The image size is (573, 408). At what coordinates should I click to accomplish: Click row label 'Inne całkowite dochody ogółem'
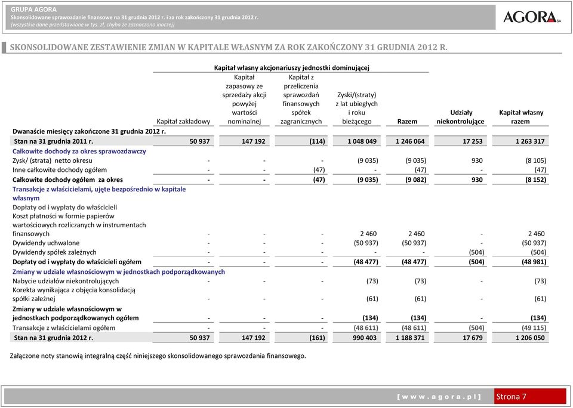point(60,170)
